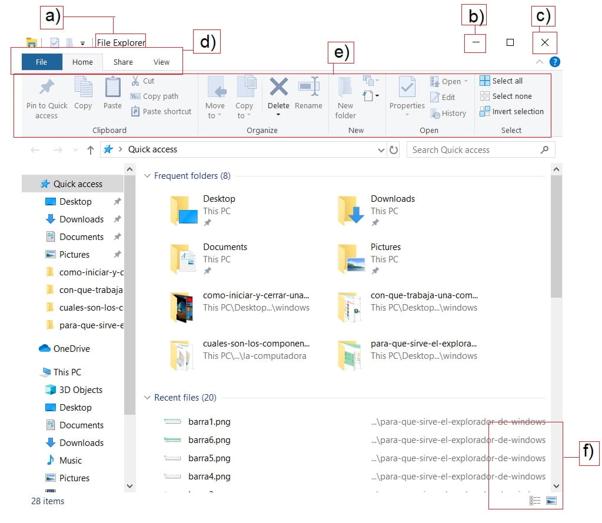Click main pane vertical scrollbar thumb
This screenshot has height=523, width=602.
(x=556, y=236)
